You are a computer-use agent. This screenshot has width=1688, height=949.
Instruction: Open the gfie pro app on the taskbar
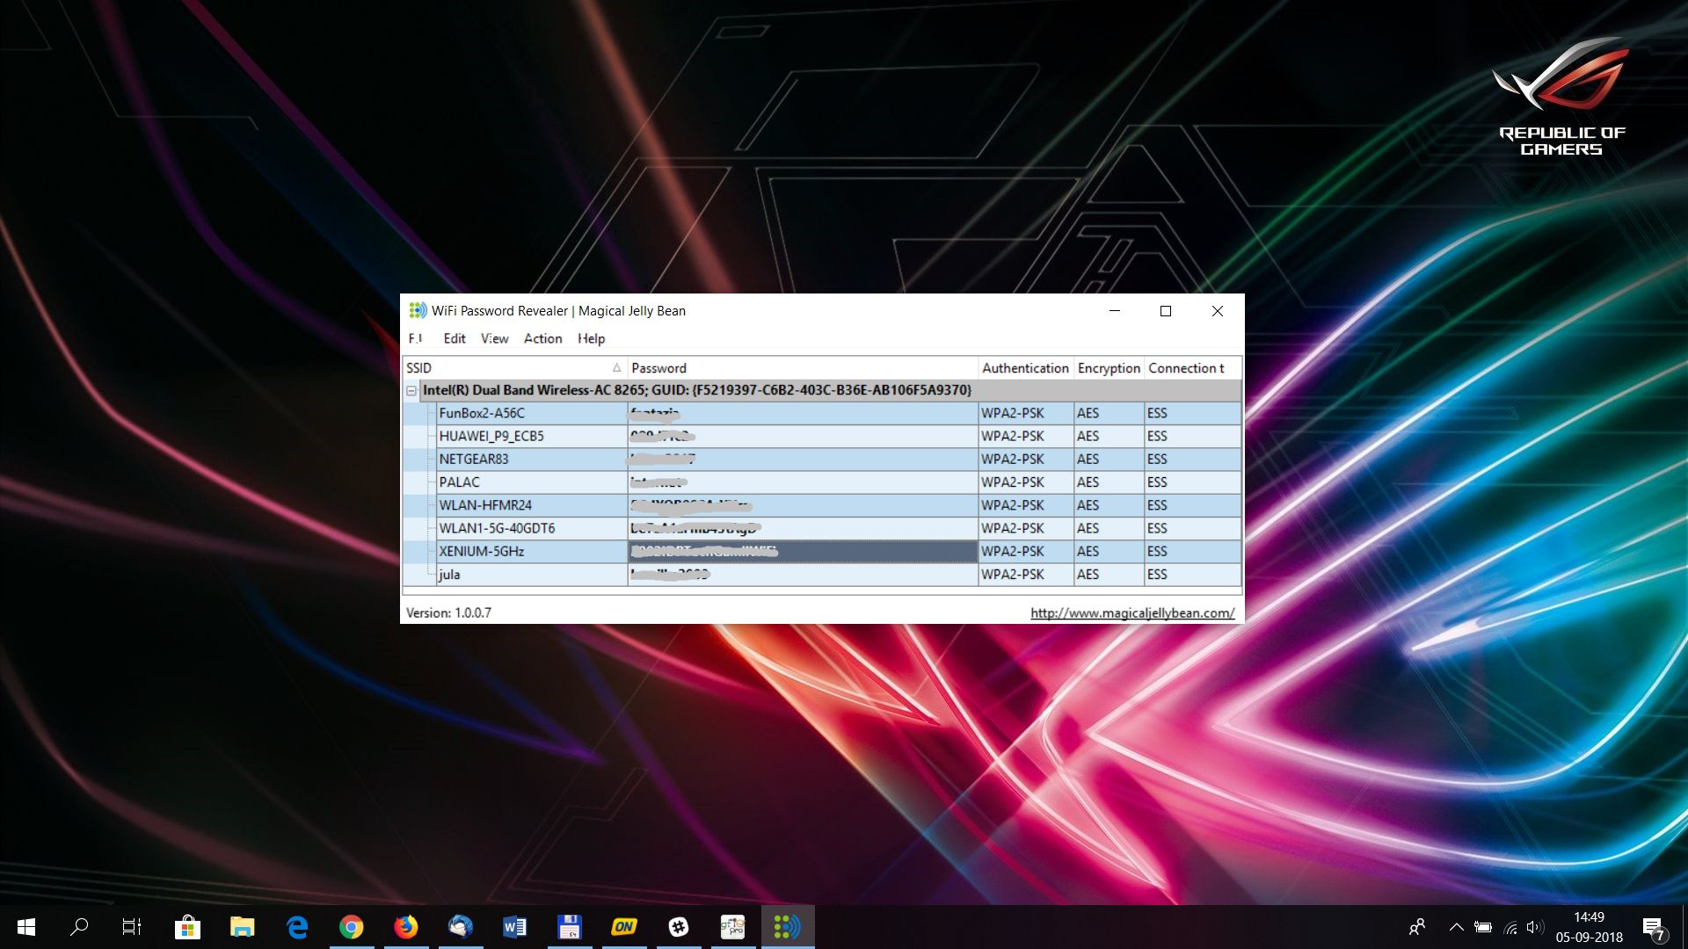pyautogui.click(x=733, y=927)
